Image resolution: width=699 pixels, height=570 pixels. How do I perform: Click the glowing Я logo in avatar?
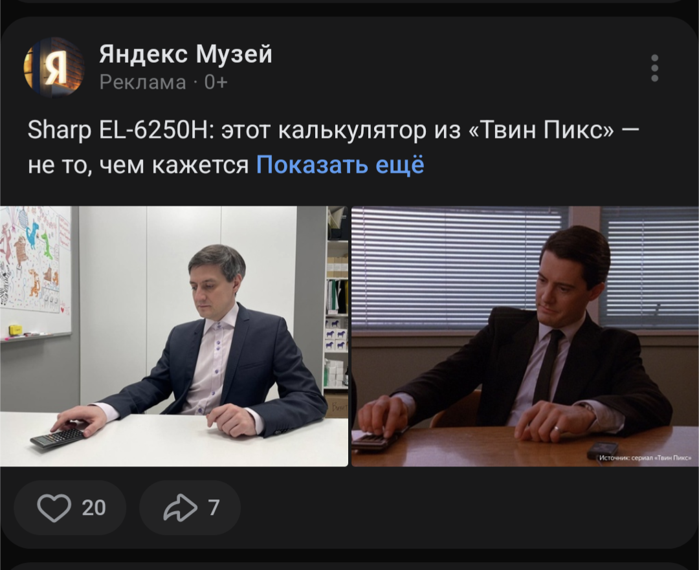[x=56, y=68]
